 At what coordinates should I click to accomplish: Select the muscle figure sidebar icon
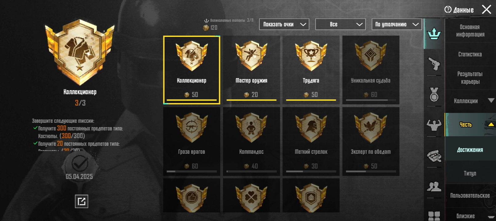(x=434, y=125)
